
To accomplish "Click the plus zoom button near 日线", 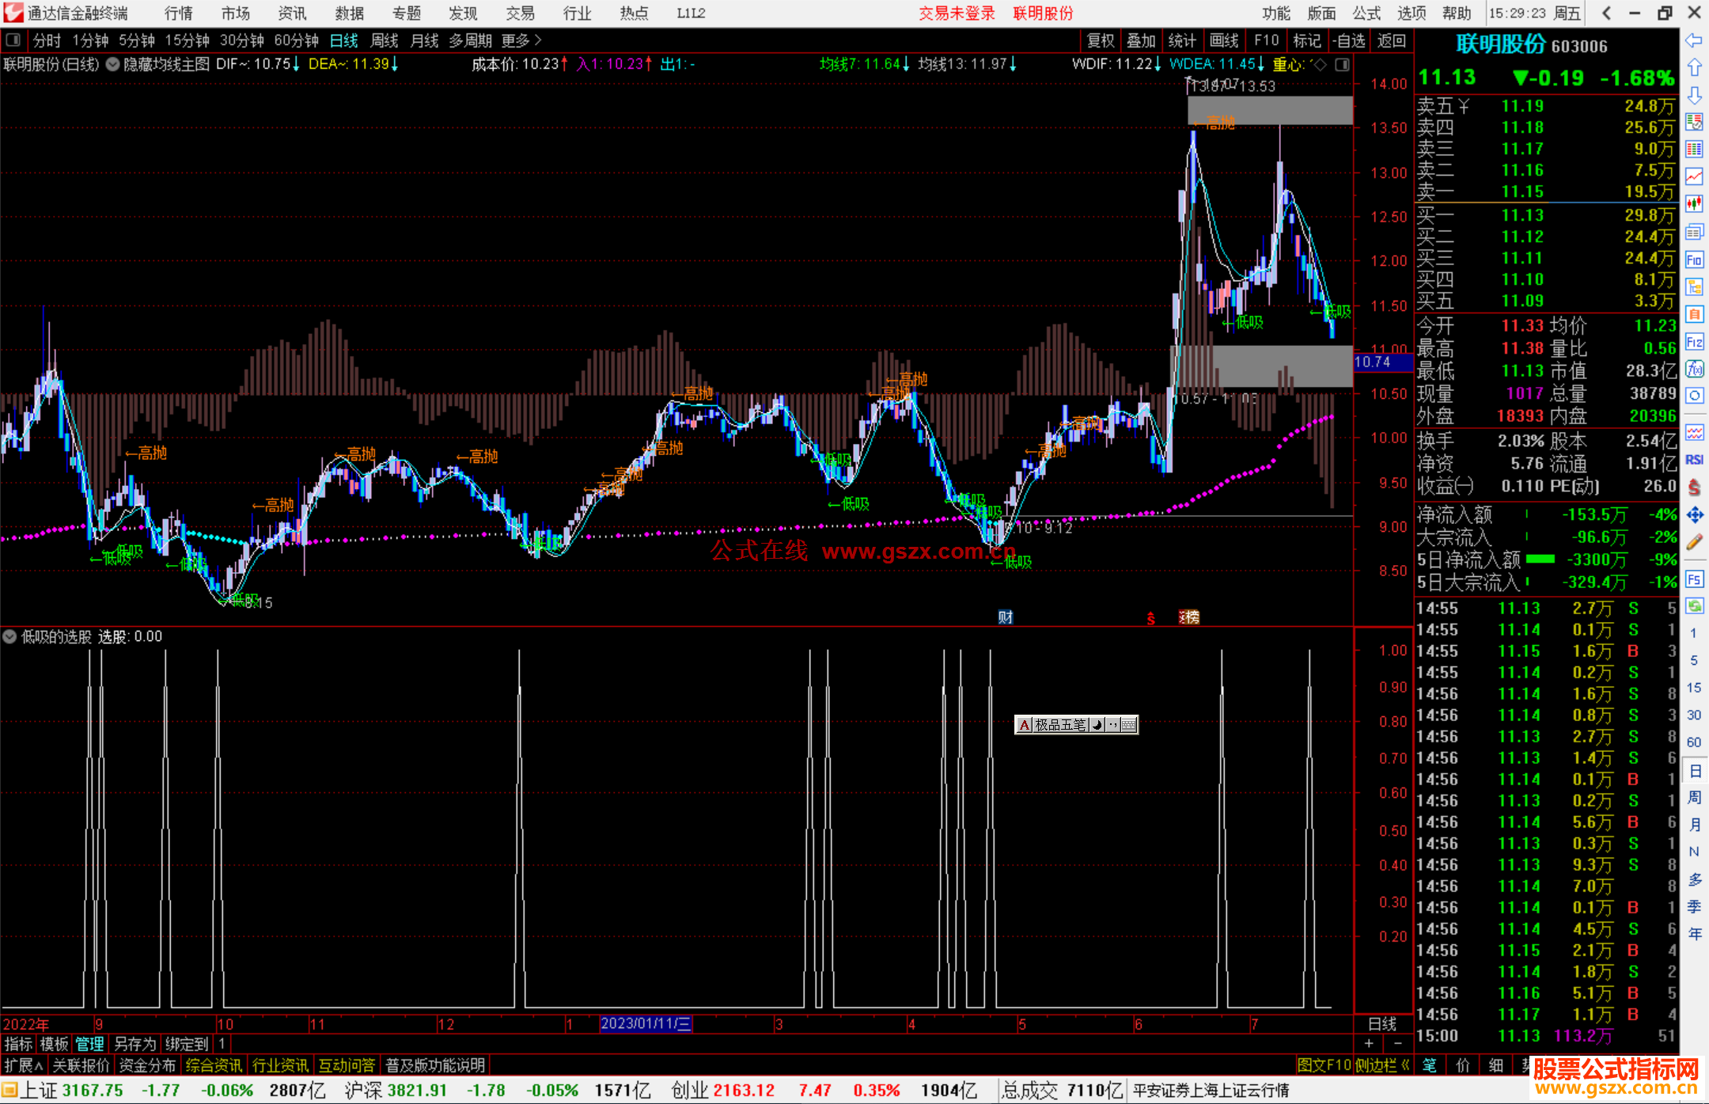I will [x=1370, y=1044].
